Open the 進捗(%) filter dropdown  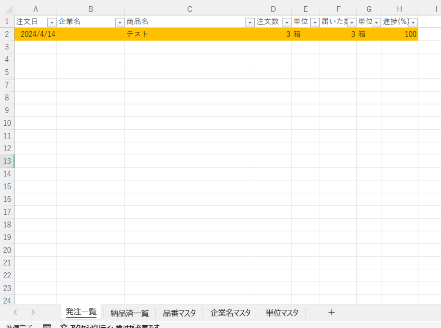(x=413, y=22)
